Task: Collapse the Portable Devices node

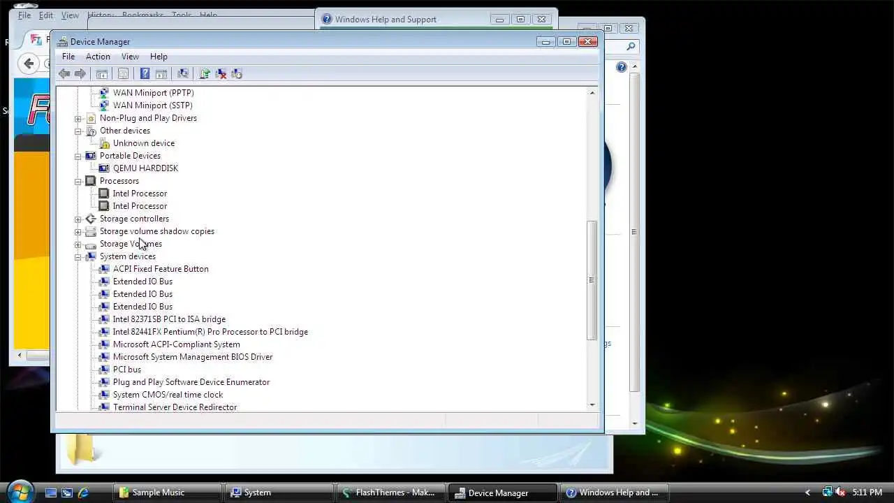Action: [78, 156]
